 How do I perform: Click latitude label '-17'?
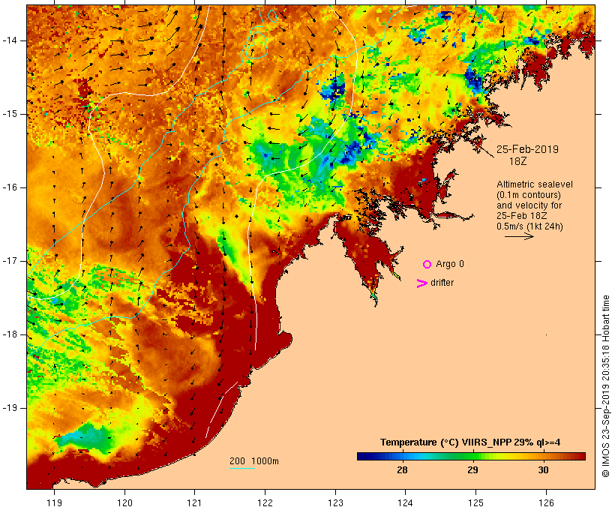point(9,261)
